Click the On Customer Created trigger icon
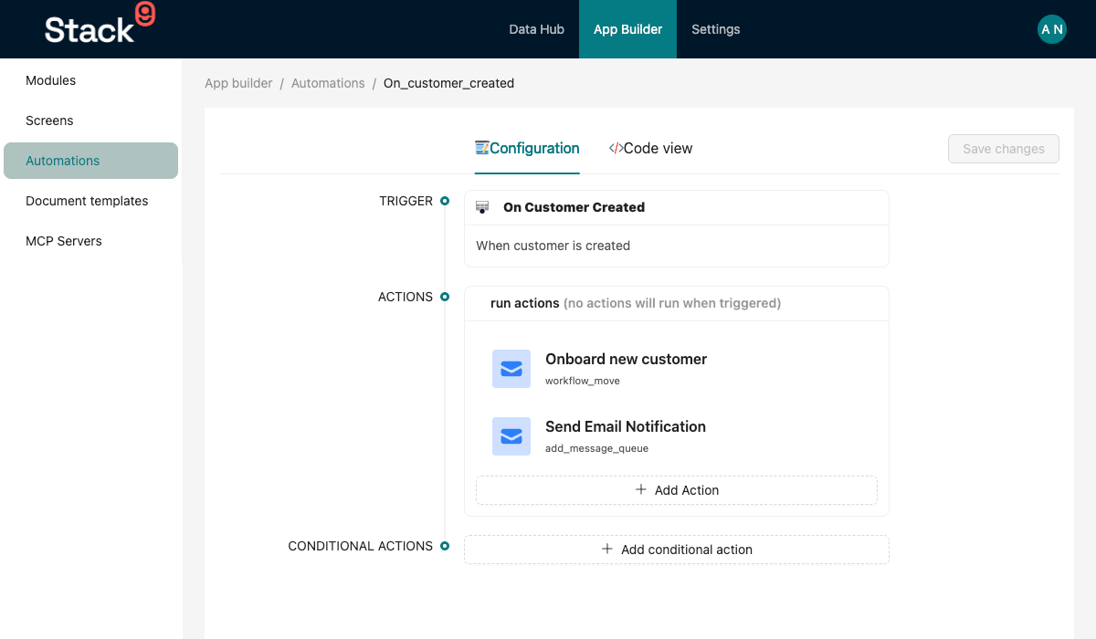This screenshot has height=639, width=1096. [x=482, y=207]
